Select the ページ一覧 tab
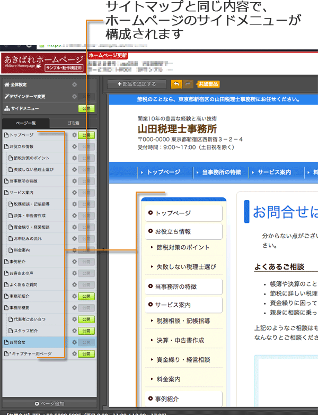Screen dimensions: 318x415 coord(25,123)
